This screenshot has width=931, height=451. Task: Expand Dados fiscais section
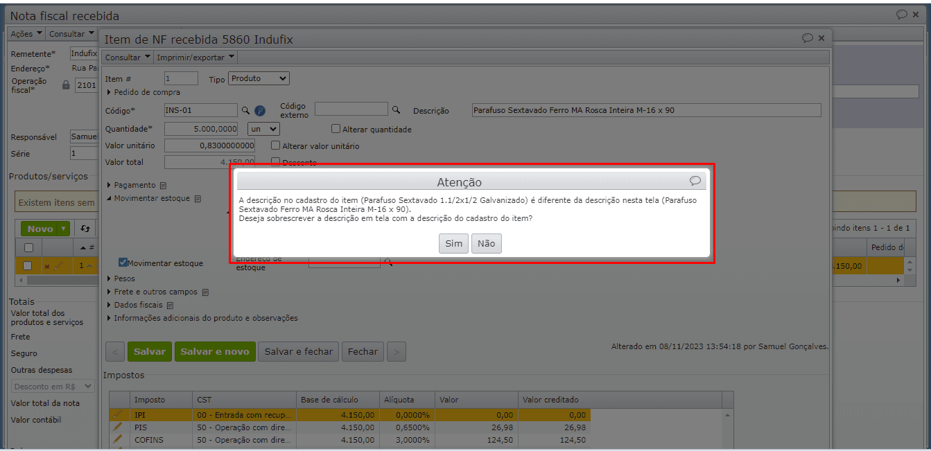coord(134,306)
